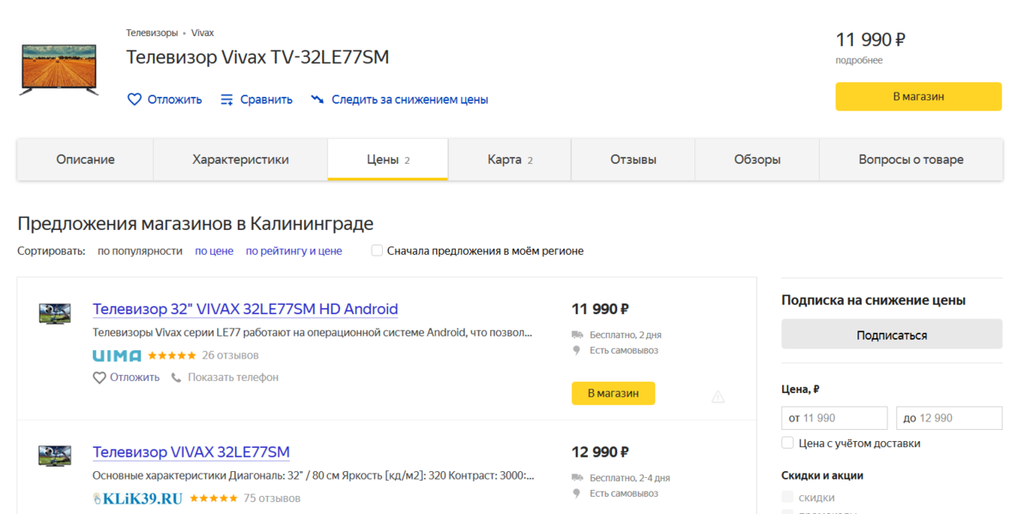Click delivery truck icon for Бесплатно, 2-4 дня

pyautogui.click(x=578, y=478)
